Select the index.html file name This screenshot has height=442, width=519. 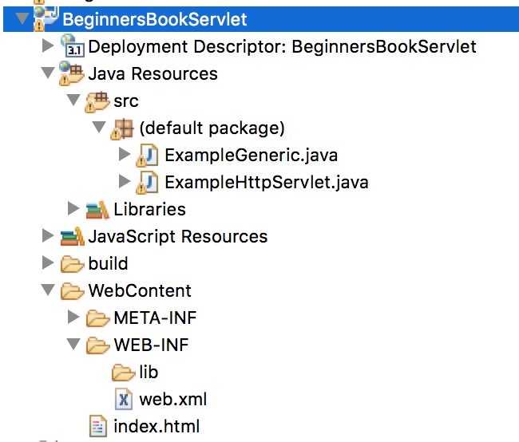(x=156, y=427)
